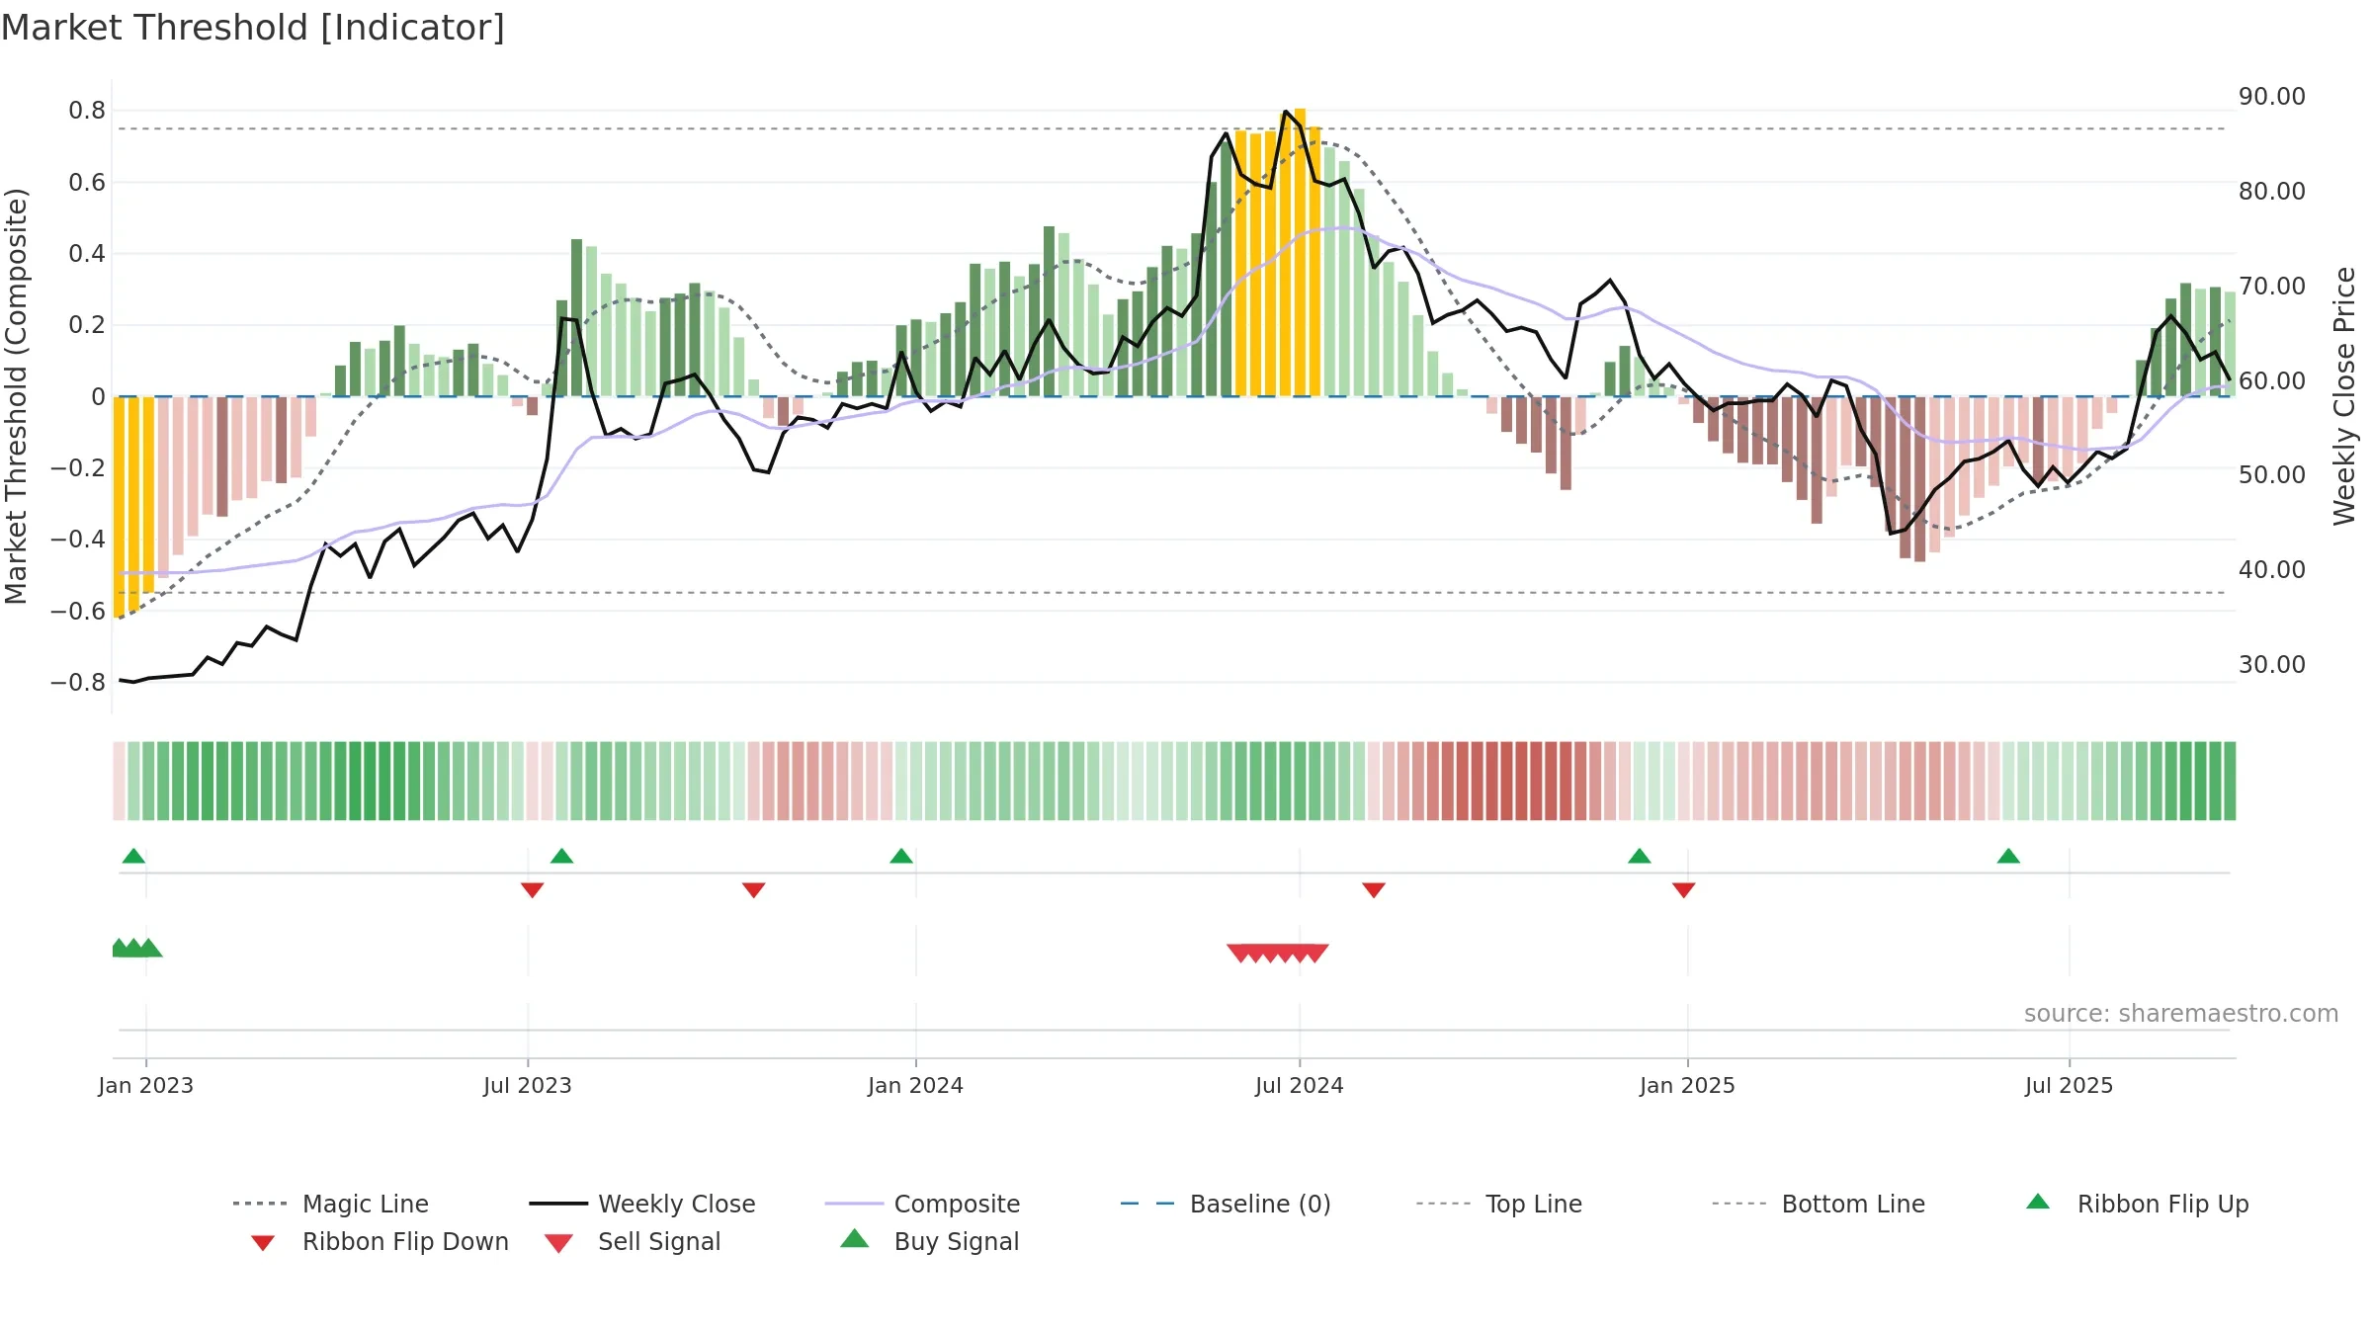Toggle the Weekly Close legend entry
This screenshot has width=2372, height=1334.
click(642, 1204)
